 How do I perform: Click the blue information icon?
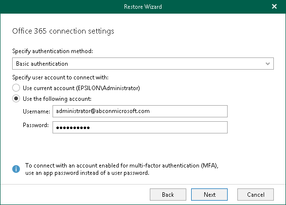tap(16, 169)
